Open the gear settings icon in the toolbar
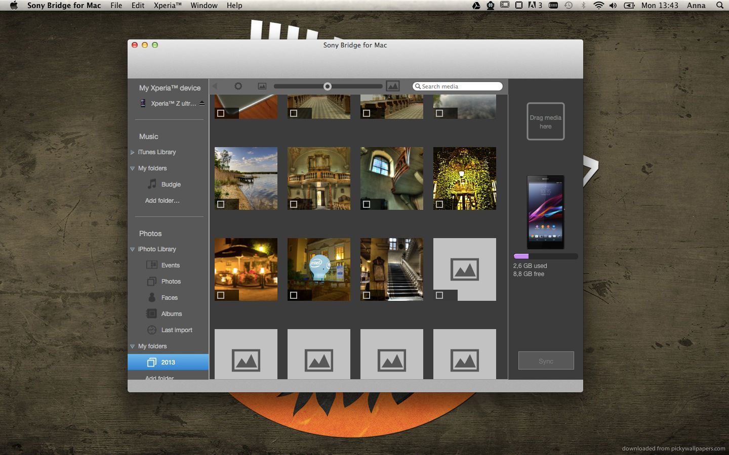 pyautogui.click(x=238, y=86)
